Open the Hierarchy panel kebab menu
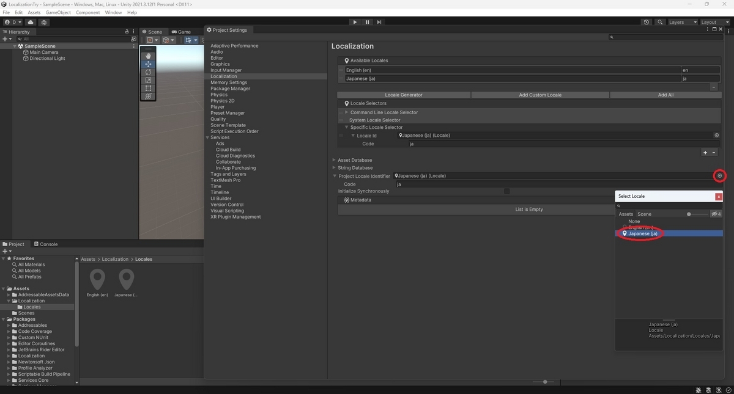Screen dimensions: 734x394 pos(134,32)
